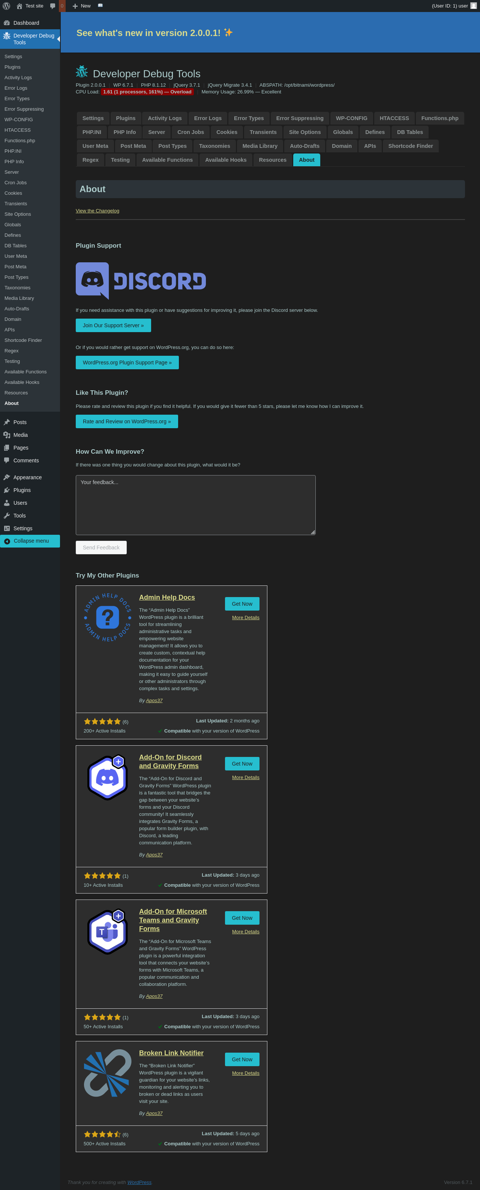
Task: Open Plugins via the plug icon
Action: pyautogui.click(x=7, y=490)
